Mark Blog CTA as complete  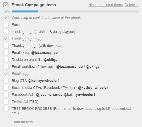6,81
